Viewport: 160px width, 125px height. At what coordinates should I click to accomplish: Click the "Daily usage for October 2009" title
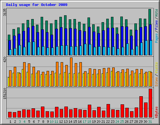(x=37, y=5)
